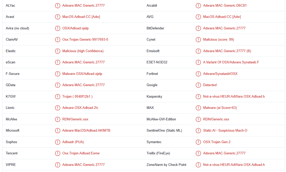The width and height of the screenshot is (286, 172).
Task: Click the alert icon in the Symantec row
Action: tap(198, 142)
